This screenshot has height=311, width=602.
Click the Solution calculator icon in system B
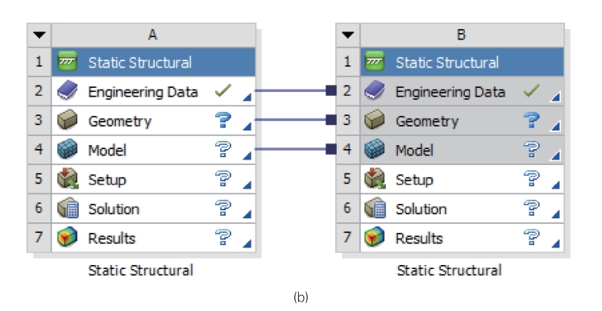(375, 208)
